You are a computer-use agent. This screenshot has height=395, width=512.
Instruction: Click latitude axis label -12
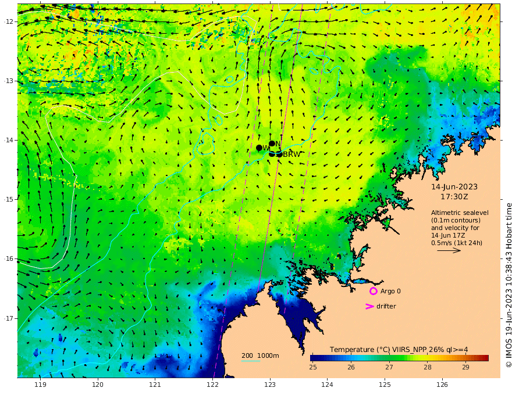[x=9, y=21]
